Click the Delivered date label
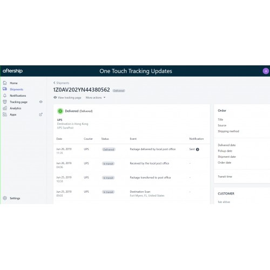270x270 pixels. coord(227,145)
